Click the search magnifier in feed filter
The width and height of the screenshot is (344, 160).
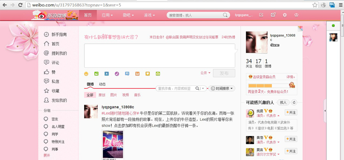pos(197,88)
